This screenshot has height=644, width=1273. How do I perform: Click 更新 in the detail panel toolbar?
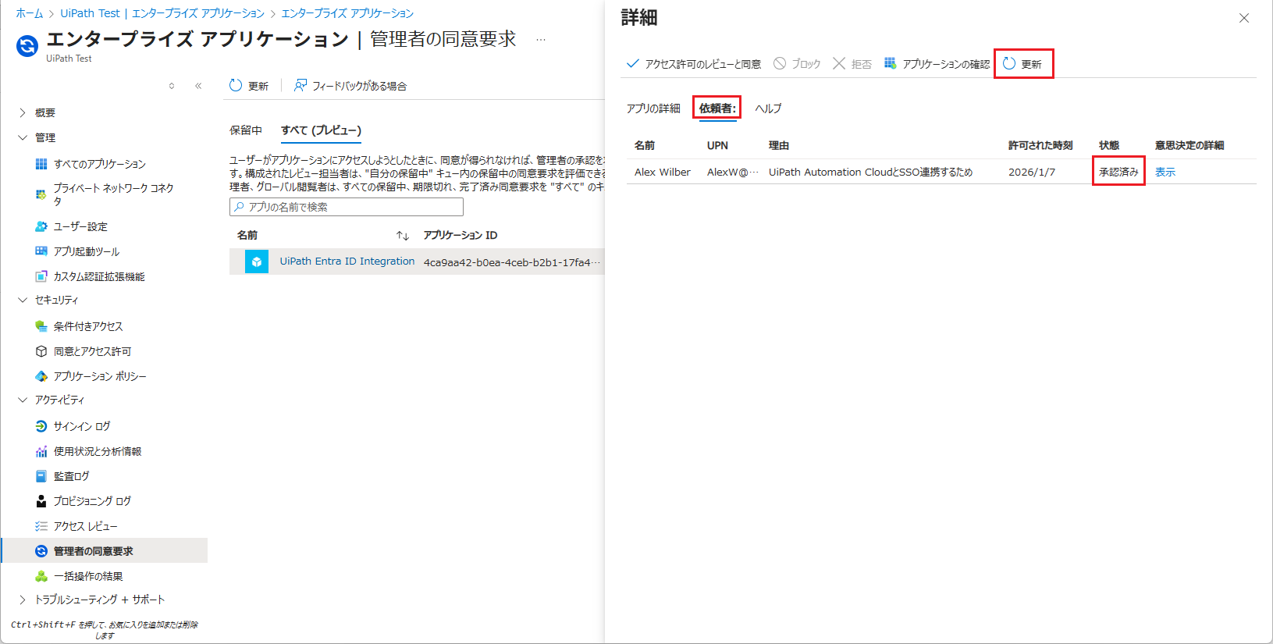click(x=1022, y=64)
